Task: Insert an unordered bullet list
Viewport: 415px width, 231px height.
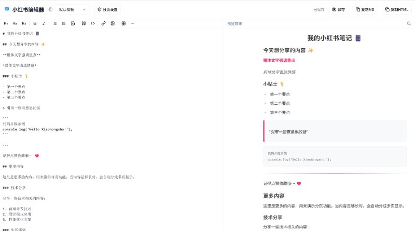Action: [x=55, y=23]
